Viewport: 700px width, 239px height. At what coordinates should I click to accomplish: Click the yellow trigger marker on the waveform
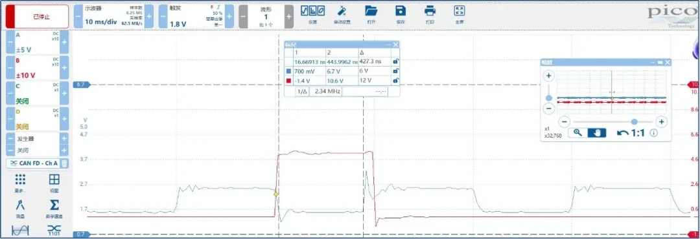(276, 194)
